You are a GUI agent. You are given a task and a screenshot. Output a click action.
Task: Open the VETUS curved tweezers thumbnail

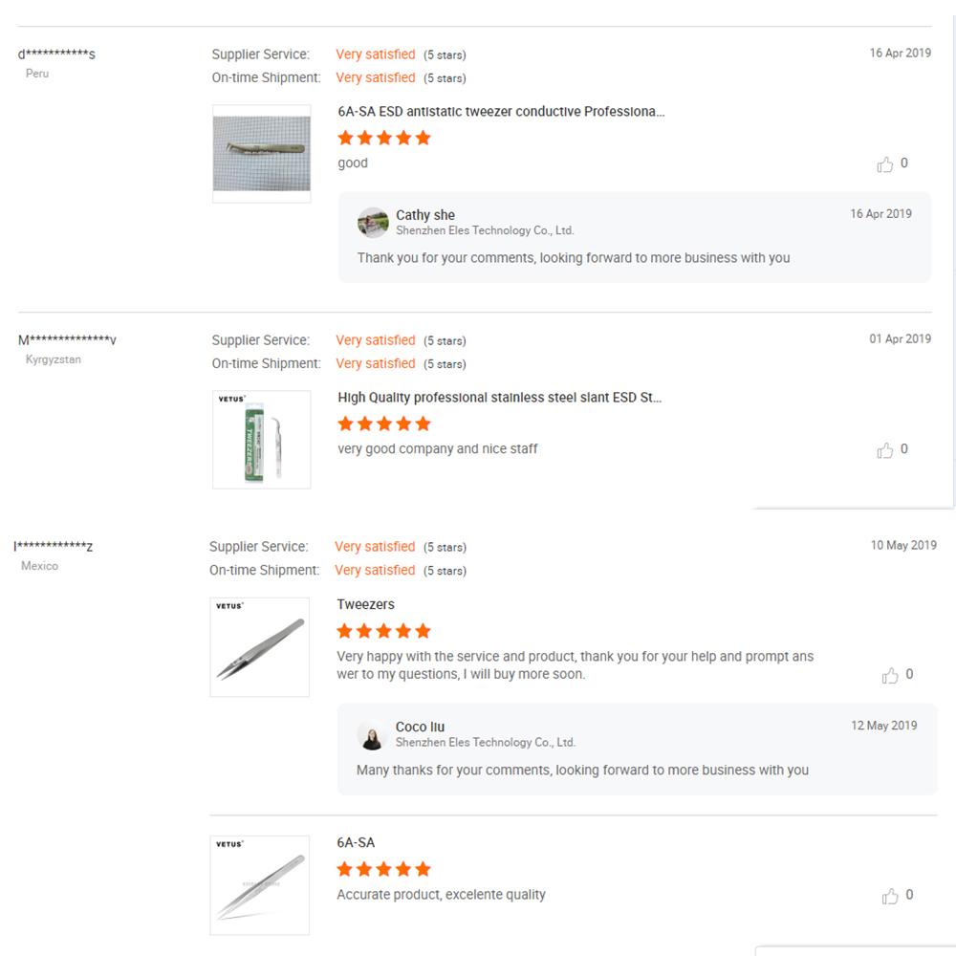pos(259,646)
